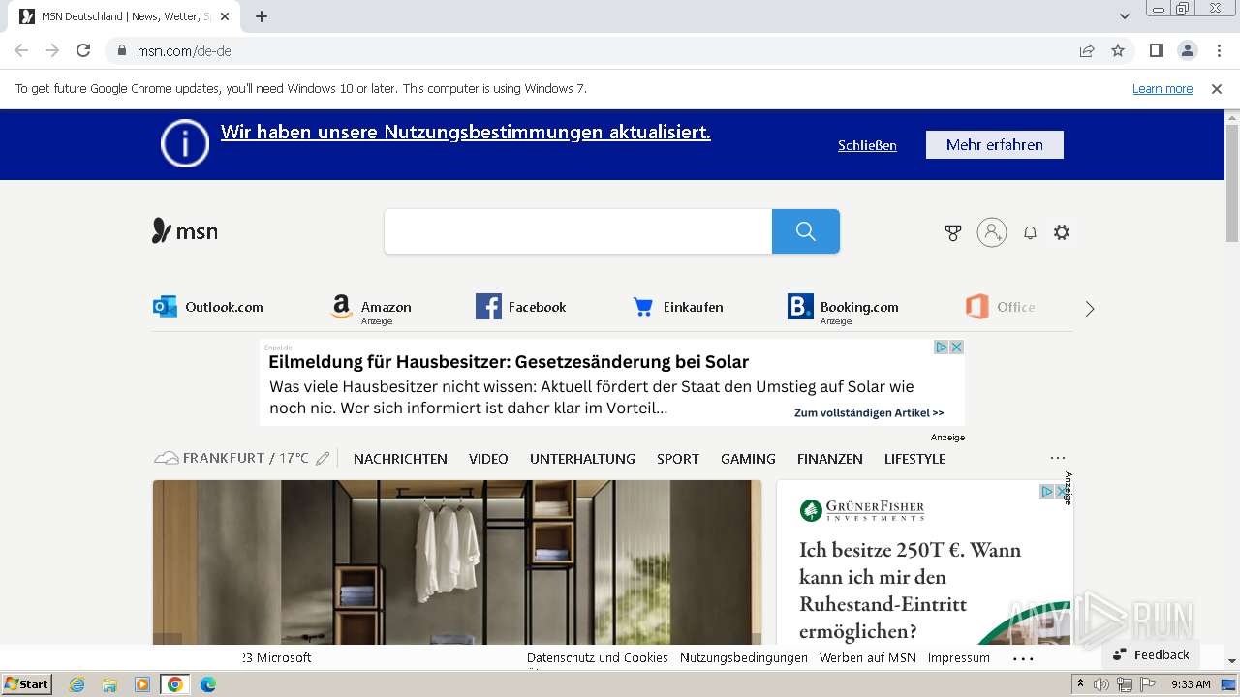Open the FINANZEN tab
Screen dimensions: 1240x697
[x=830, y=459]
